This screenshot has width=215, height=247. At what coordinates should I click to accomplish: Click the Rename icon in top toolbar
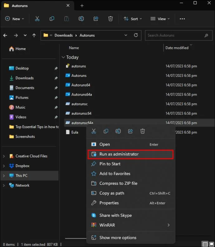pyautogui.click(x=81, y=19)
